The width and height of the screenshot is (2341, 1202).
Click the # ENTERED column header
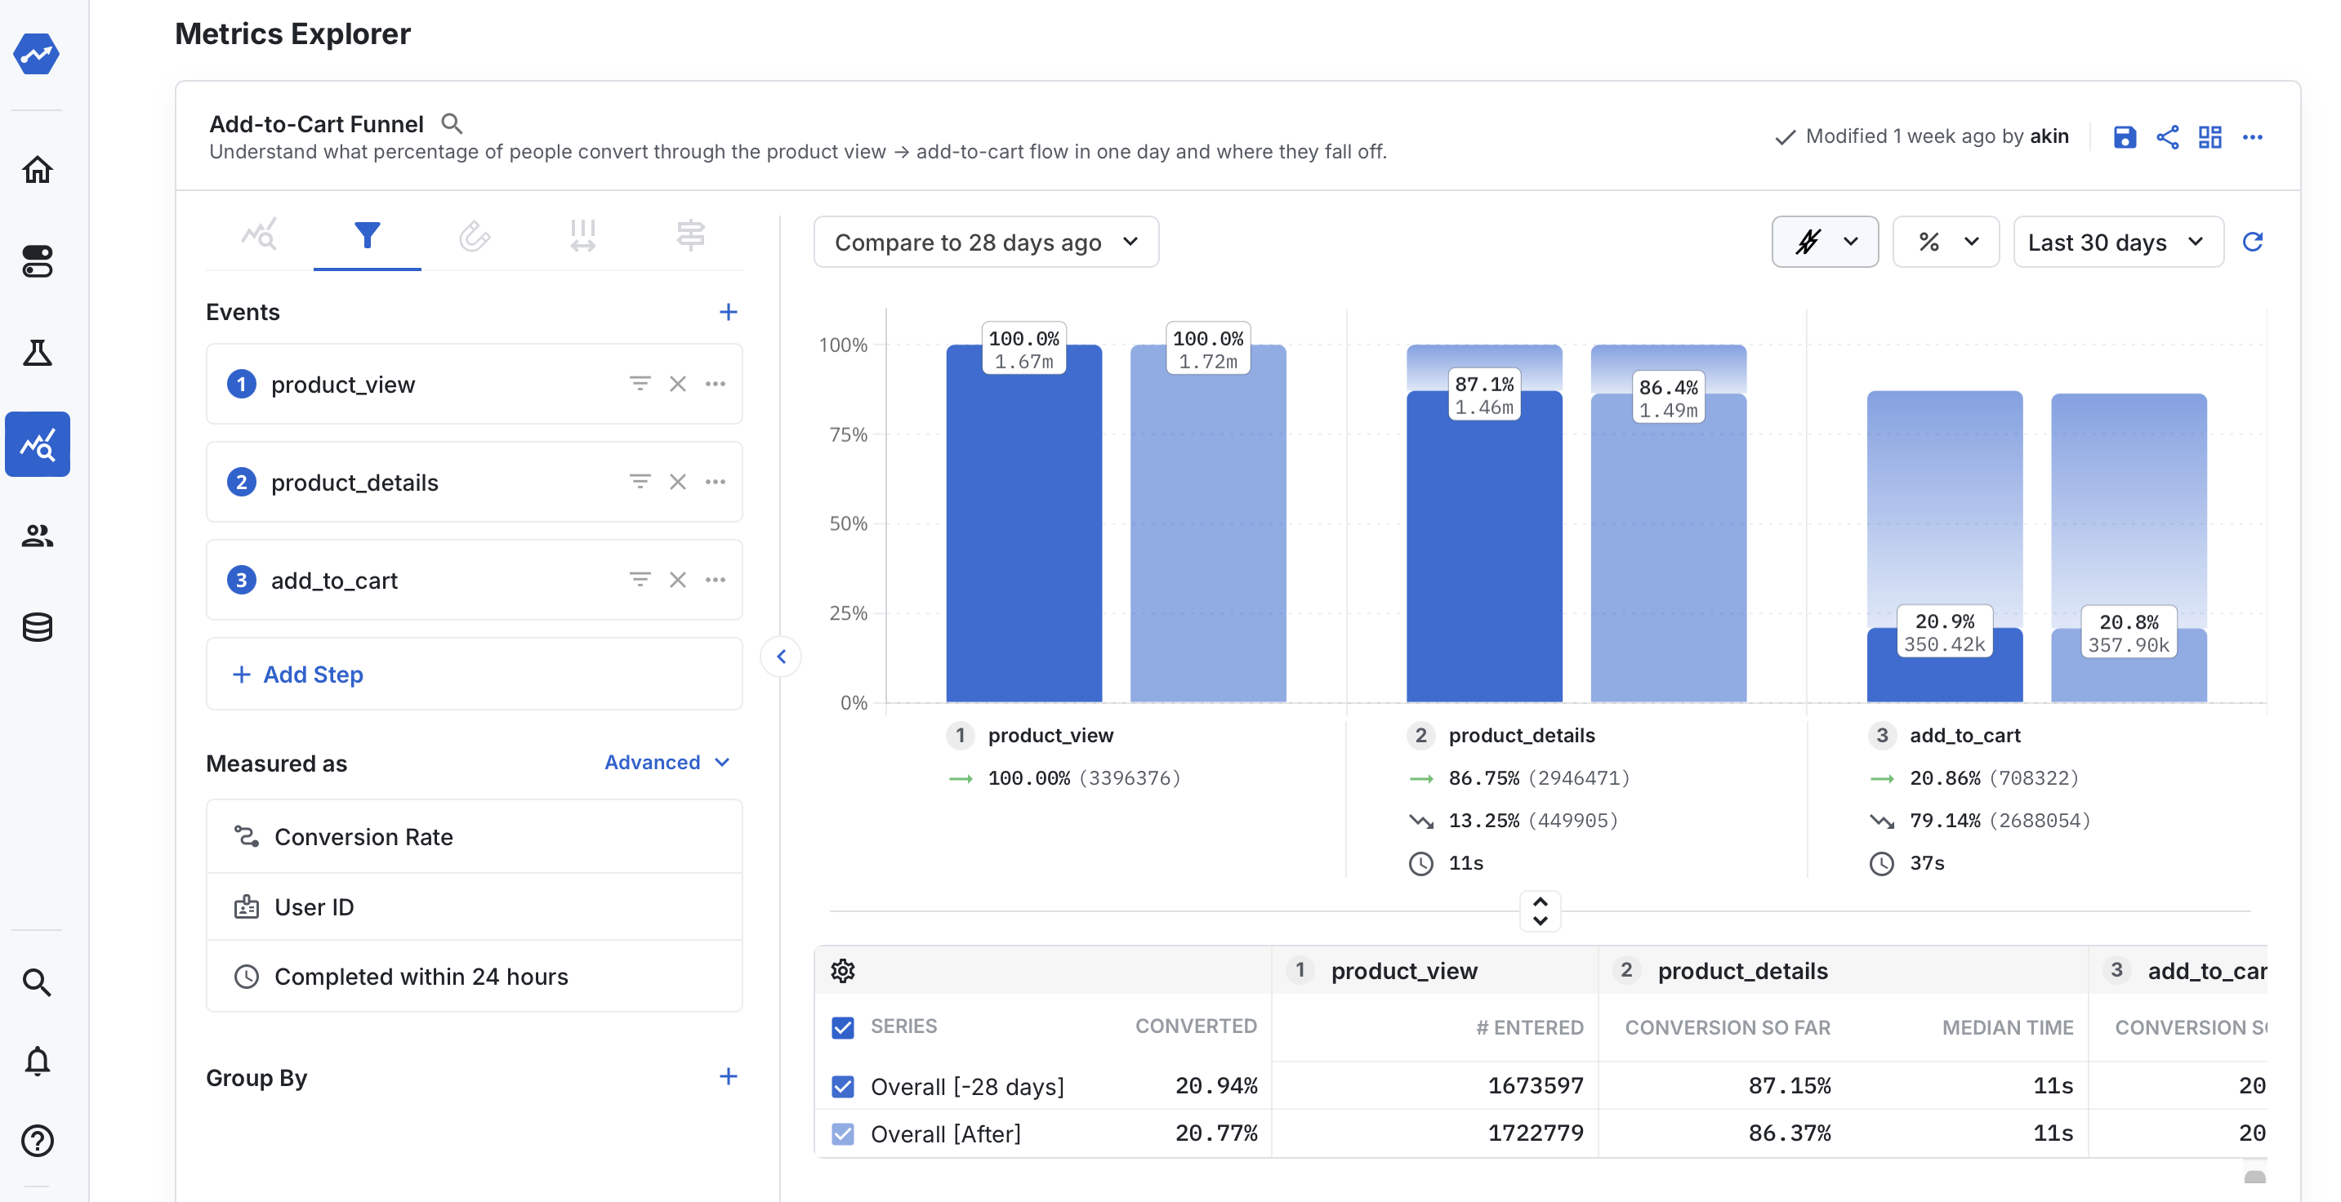click(x=1529, y=1027)
